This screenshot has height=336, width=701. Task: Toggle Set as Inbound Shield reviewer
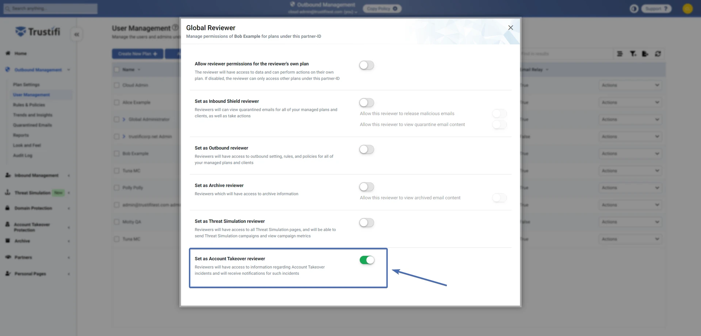[367, 103]
